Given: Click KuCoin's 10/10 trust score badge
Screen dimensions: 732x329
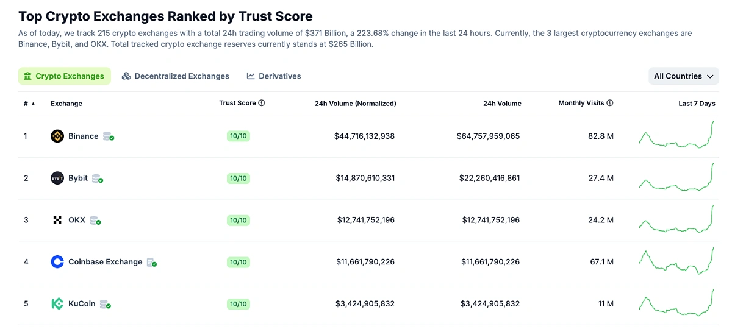Looking at the screenshot, I should [238, 303].
